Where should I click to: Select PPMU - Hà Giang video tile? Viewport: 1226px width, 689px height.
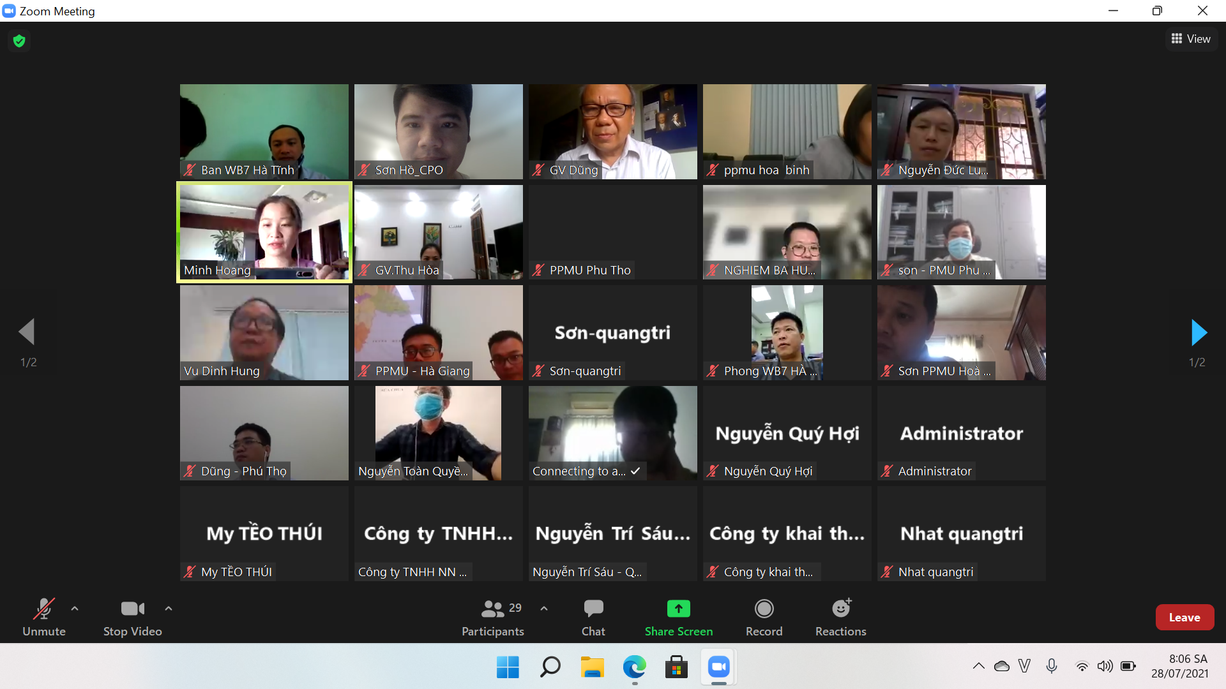(x=439, y=332)
